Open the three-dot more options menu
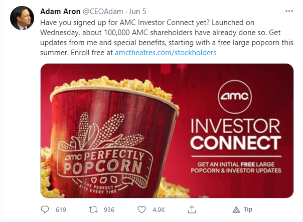The image size is (303, 222). tap(289, 11)
